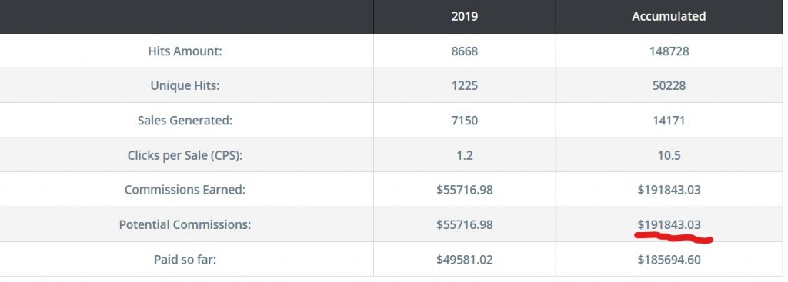Click 2019 unique hits value 1225
This screenshot has width=788, height=282.
pos(464,86)
